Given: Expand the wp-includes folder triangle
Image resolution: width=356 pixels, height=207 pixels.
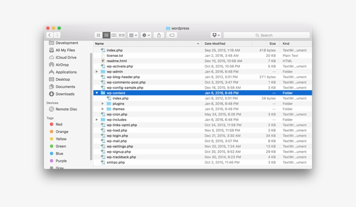Looking at the screenshot, I should pyautogui.click(x=97, y=120).
